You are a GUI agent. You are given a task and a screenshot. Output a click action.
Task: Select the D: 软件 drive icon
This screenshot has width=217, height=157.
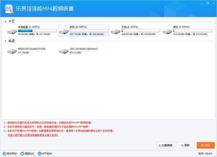64,32
